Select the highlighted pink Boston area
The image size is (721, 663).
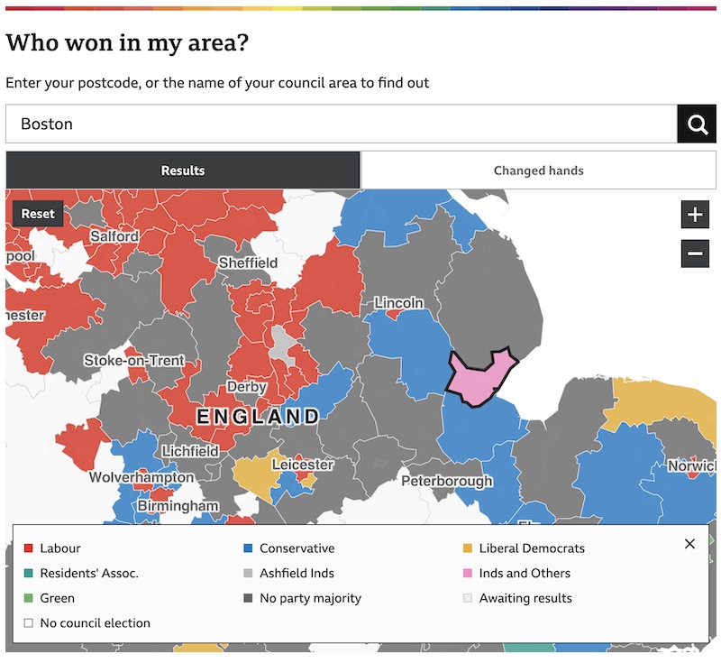[x=478, y=377]
